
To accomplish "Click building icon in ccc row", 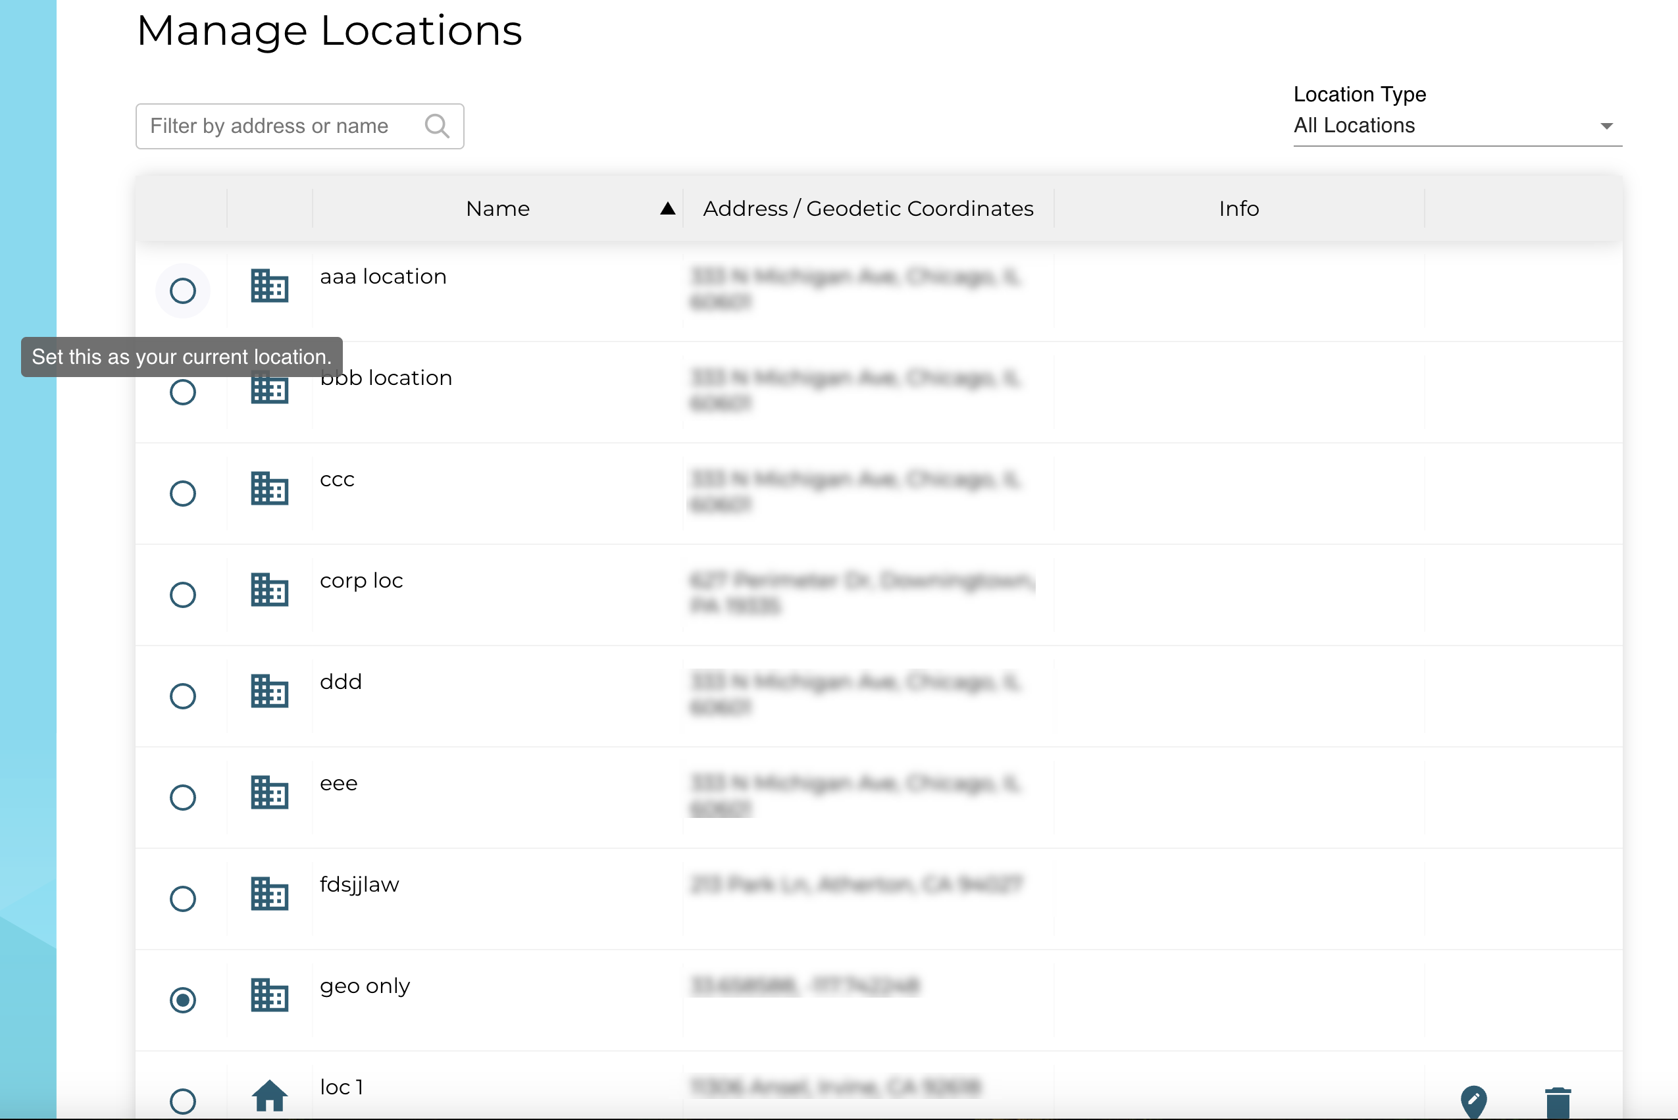I will click(x=269, y=488).
